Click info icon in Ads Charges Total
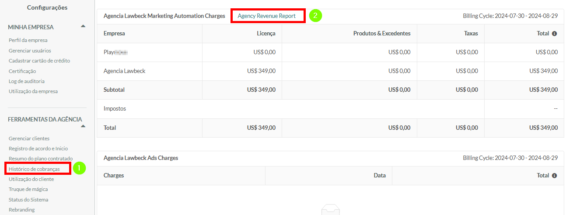This screenshot has height=215, width=566. pyautogui.click(x=555, y=176)
